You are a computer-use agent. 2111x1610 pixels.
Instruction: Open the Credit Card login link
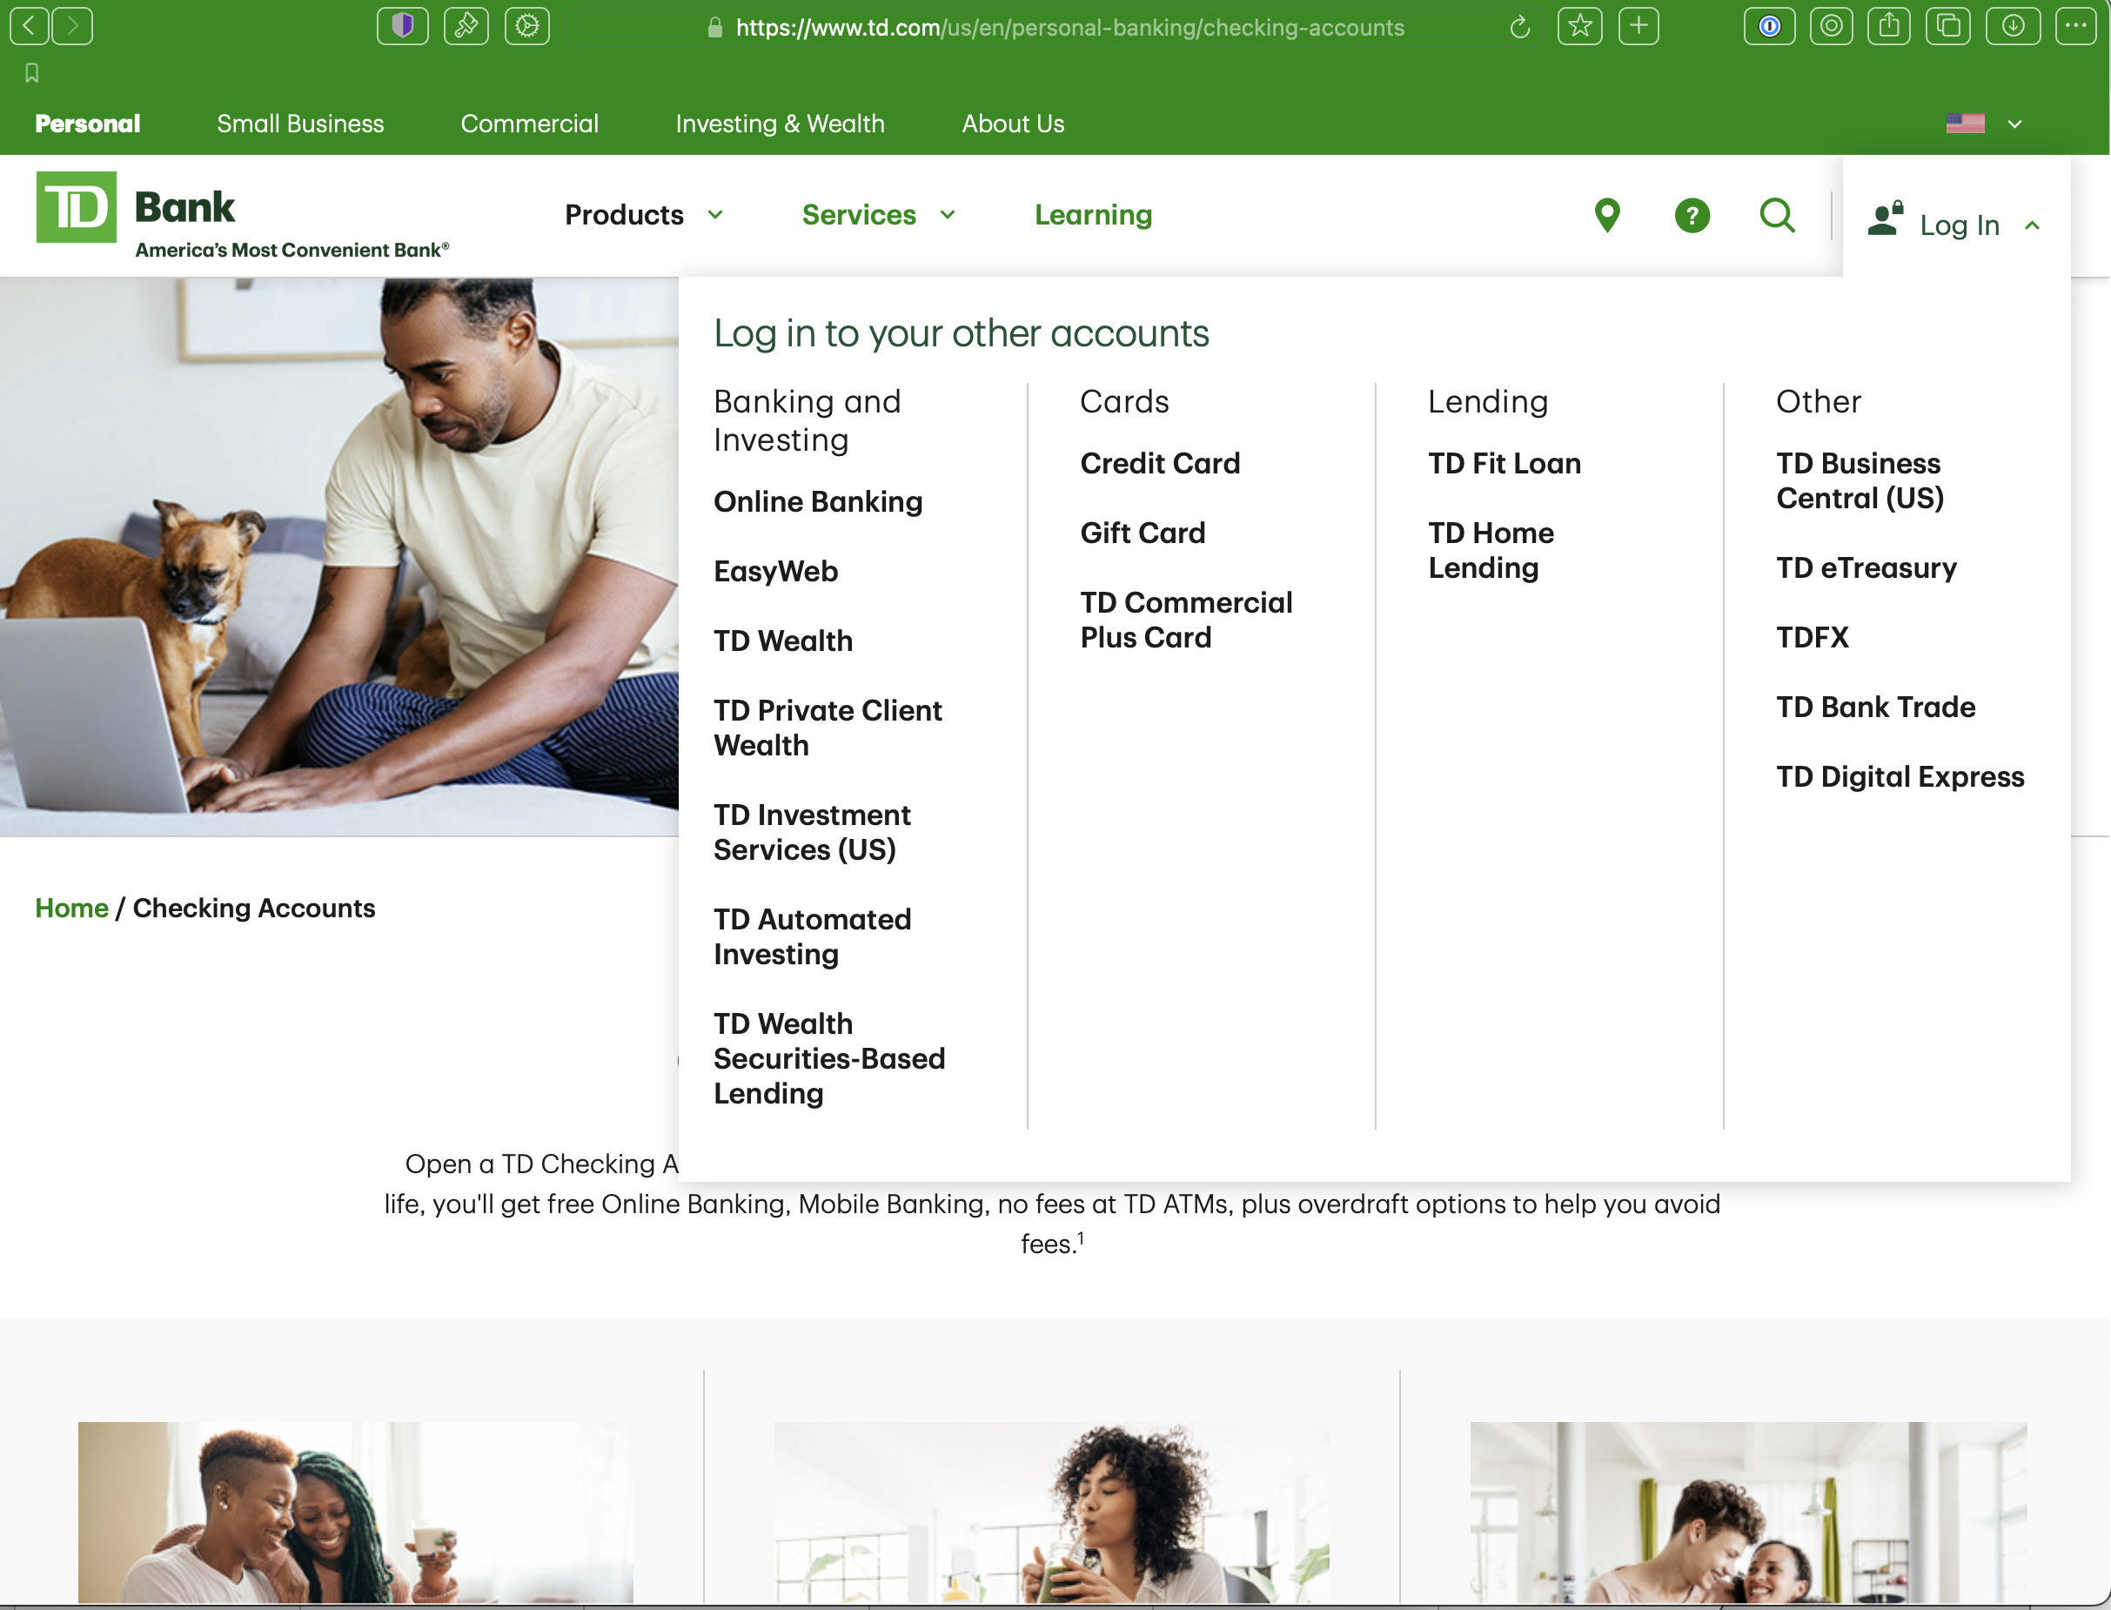pyautogui.click(x=1159, y=463)
